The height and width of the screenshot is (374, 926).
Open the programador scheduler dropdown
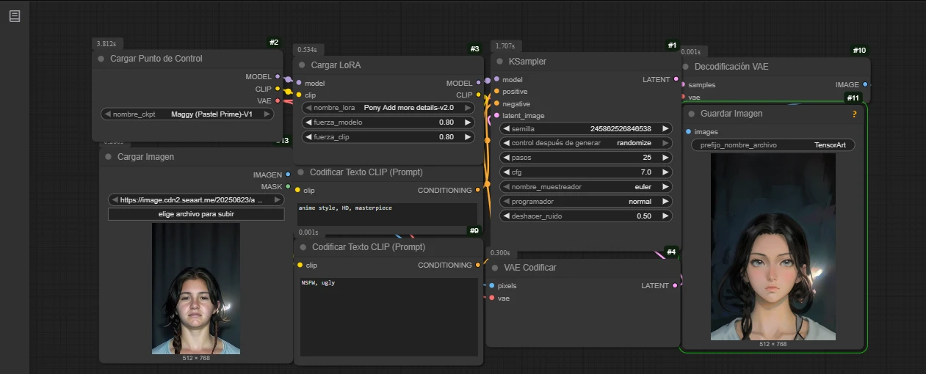[x=585, y=202]
